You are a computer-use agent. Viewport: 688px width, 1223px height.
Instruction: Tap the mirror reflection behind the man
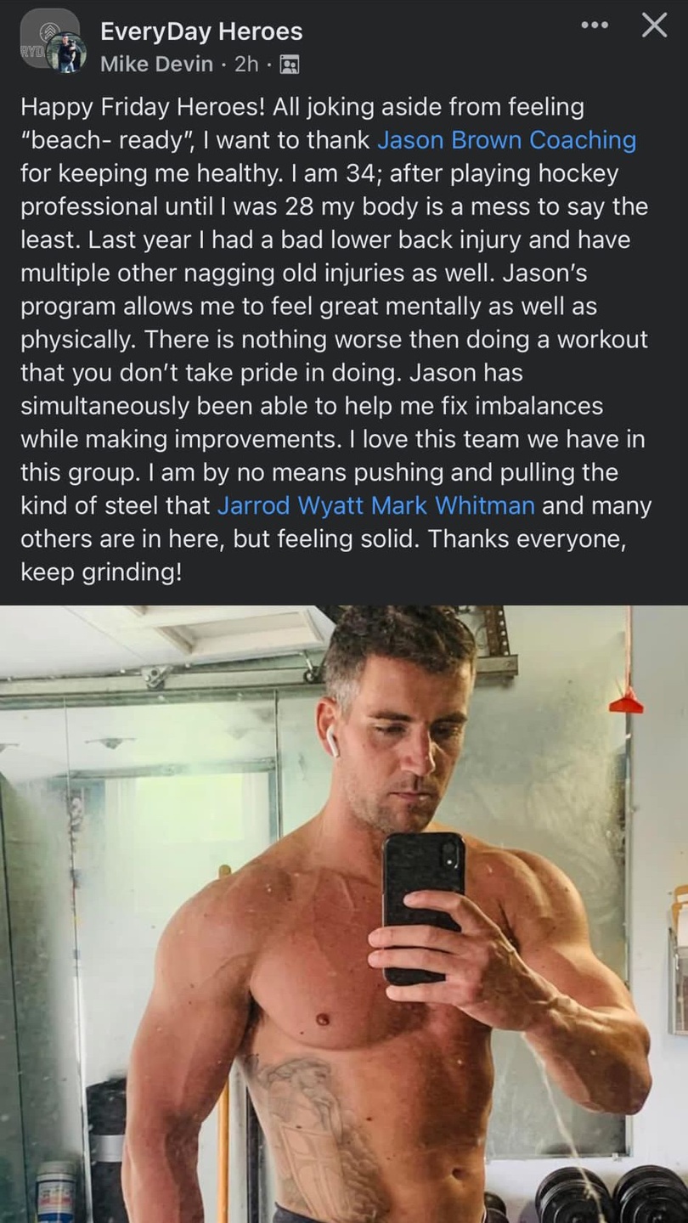170,849
